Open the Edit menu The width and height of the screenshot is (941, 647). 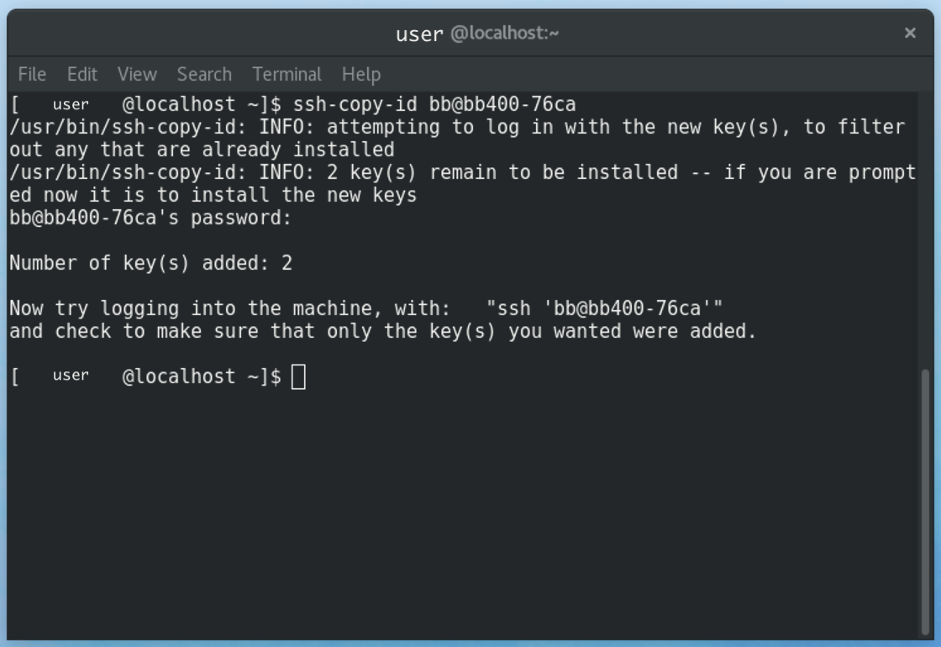pyautogui.click(x=82, y=74)
